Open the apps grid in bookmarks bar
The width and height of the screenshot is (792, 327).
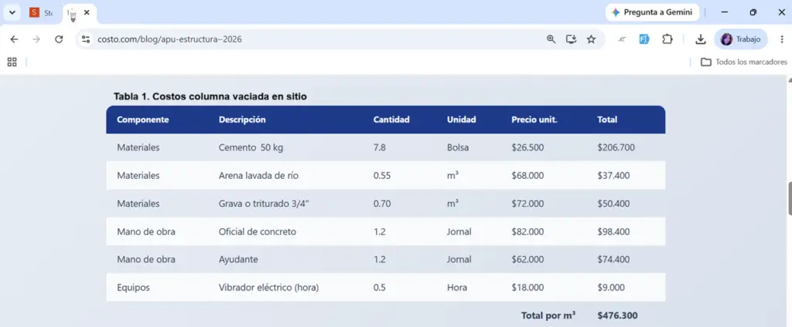click(12, 62)
